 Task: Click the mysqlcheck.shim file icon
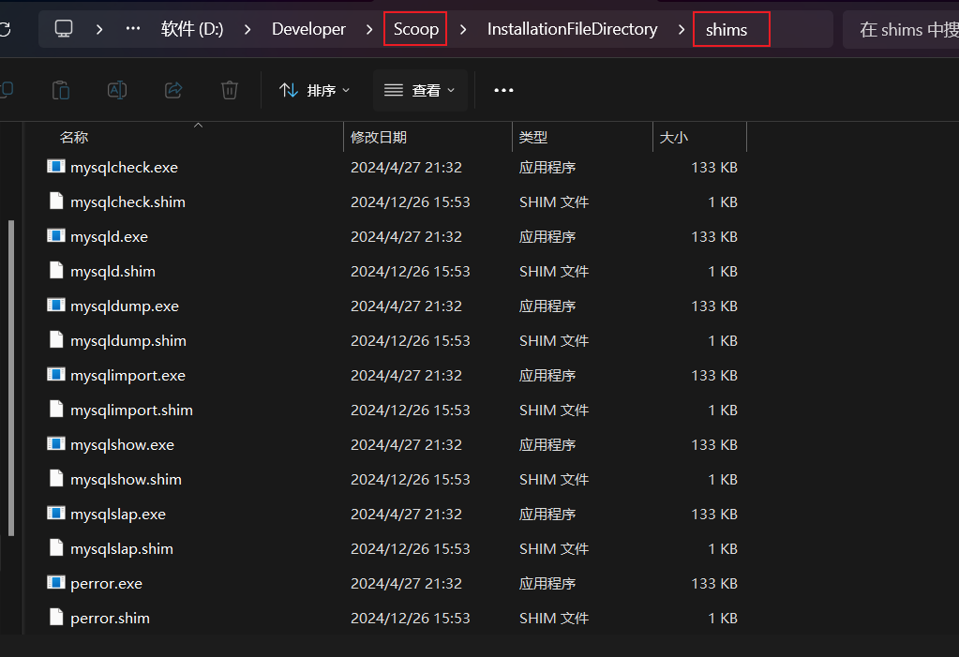pyautogui.click(x=56, y=202)
